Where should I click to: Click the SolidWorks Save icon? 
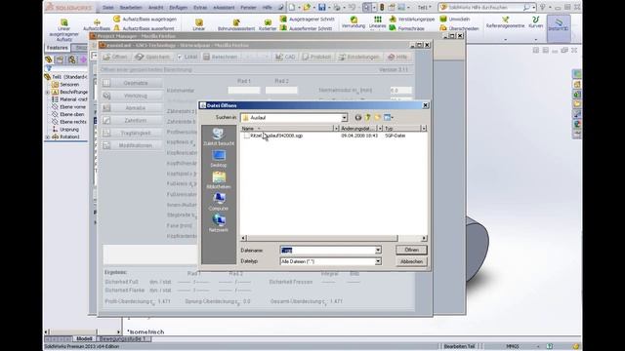click(x=321, y=7)
